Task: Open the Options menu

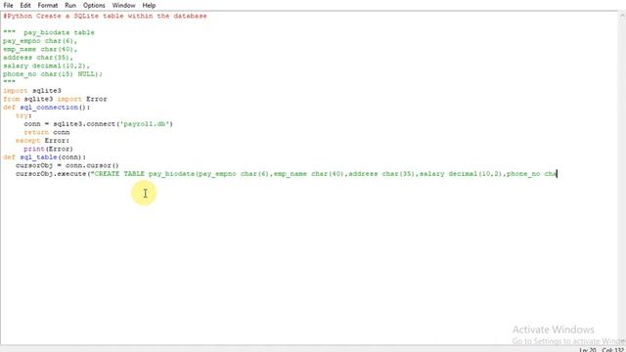Action: pos(94,5)
